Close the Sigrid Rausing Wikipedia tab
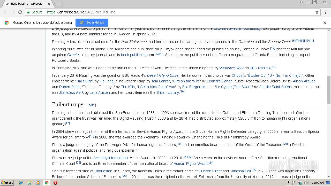 tap(49, 4)
